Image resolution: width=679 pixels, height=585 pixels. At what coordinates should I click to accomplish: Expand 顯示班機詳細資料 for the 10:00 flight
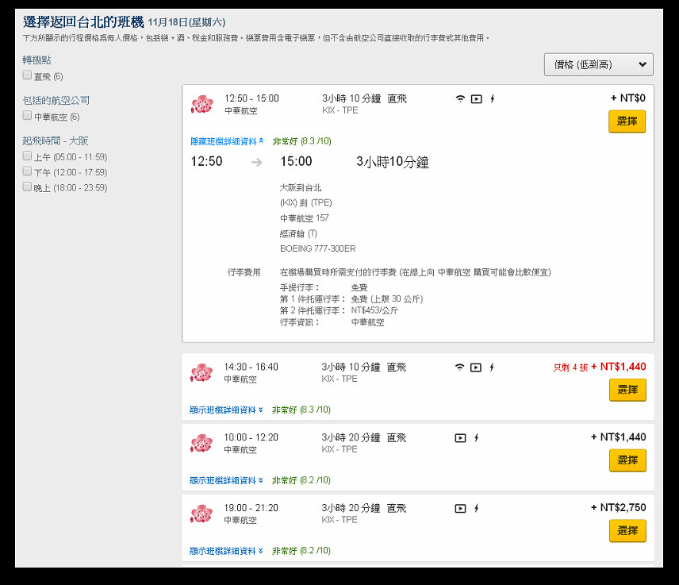pos(226,480)
